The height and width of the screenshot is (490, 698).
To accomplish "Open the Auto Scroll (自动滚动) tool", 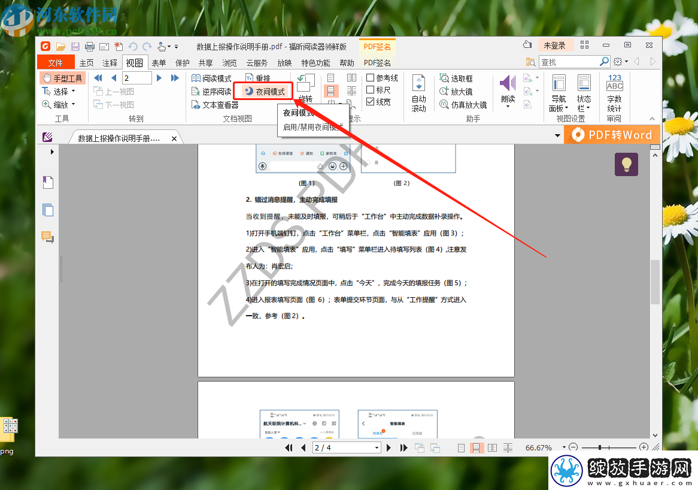I will tap(419, 83).
